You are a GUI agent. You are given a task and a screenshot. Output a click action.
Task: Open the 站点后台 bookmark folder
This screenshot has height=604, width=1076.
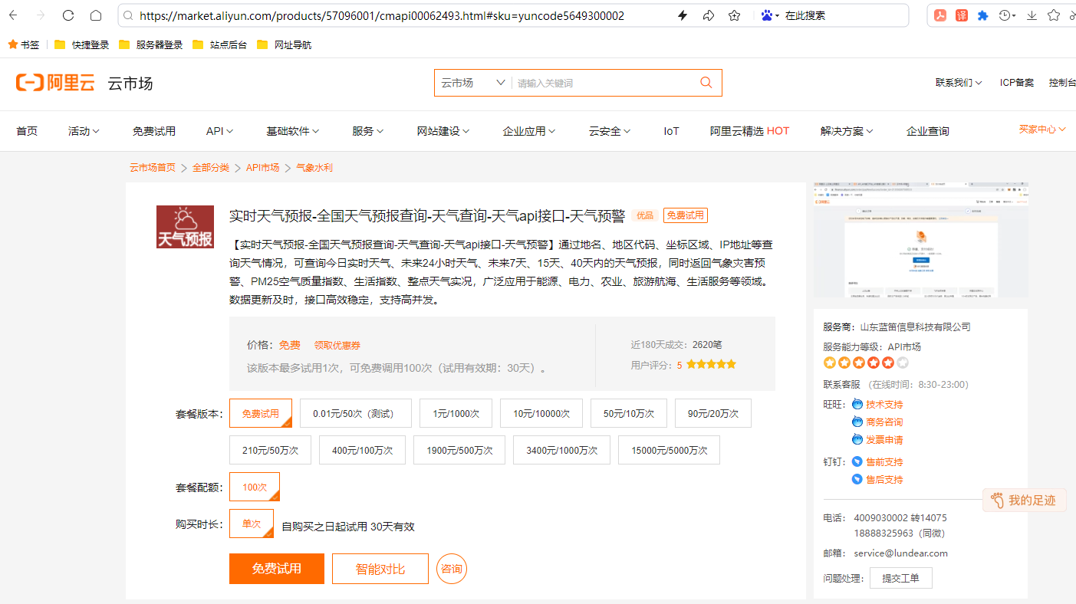(219, 44)
